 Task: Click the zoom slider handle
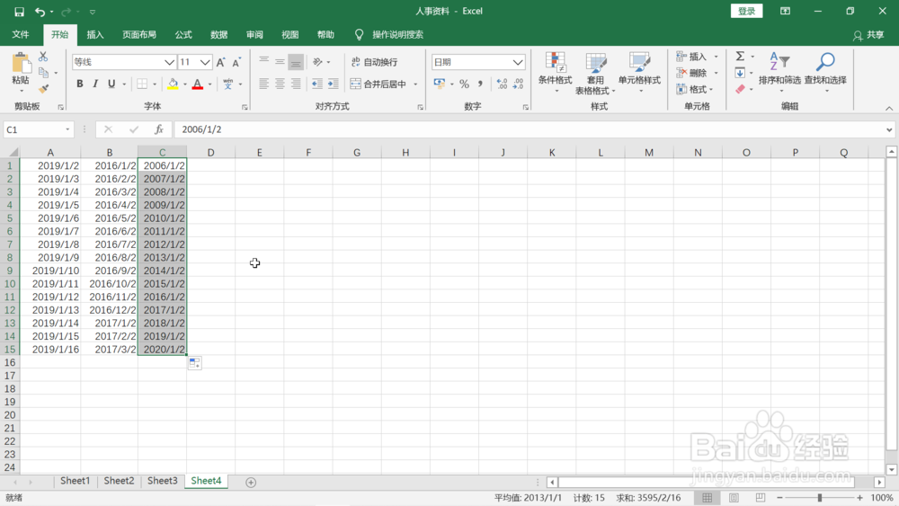(819, 498)
